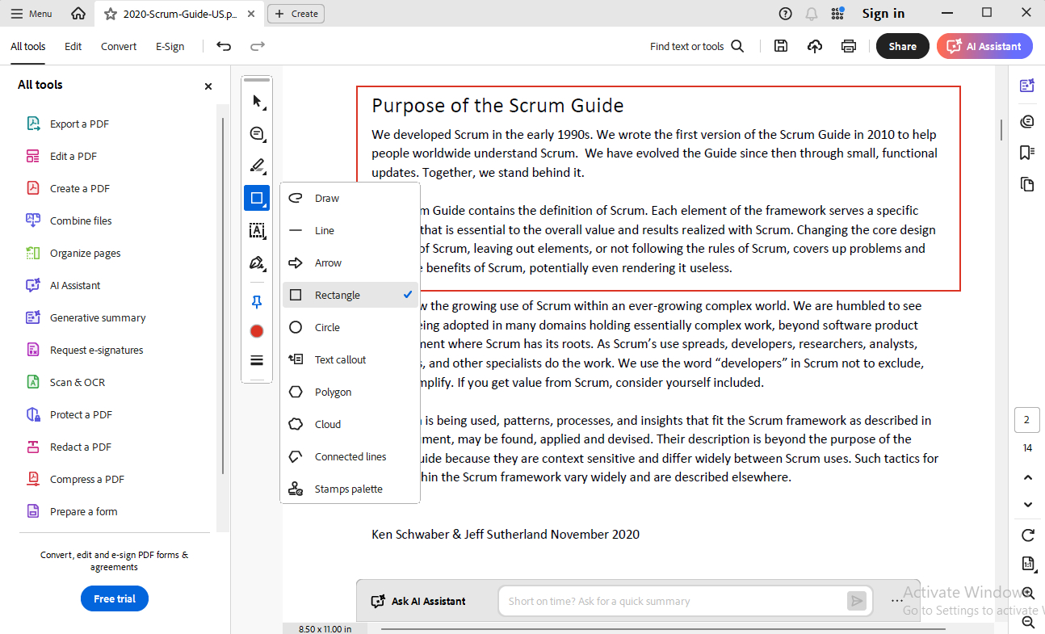Click the add comment tool icon

pyautogui.click(x=257, y=134)
